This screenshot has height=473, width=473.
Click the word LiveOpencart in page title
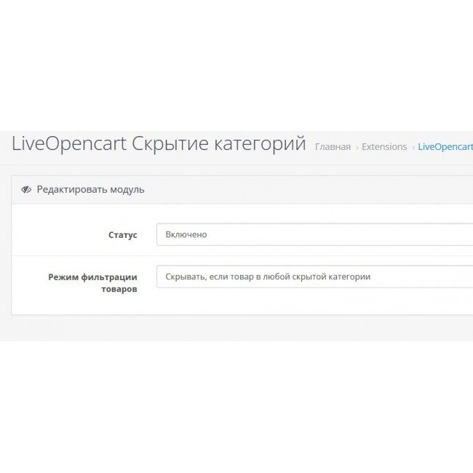coord(69,143)
